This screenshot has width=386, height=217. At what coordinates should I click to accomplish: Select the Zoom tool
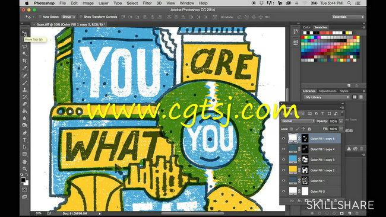[x=24, y=168]
